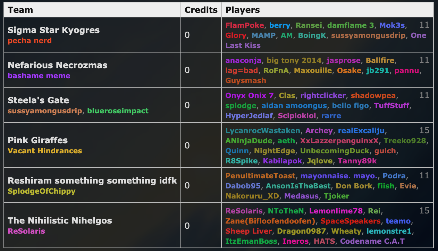Select the bashame meme manager name
The image size is (438, 251).
click(x=39, y=76)
